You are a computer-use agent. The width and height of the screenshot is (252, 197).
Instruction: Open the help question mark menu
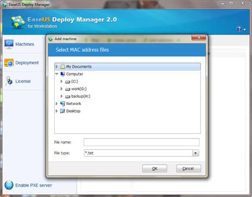tap(241, 29)
